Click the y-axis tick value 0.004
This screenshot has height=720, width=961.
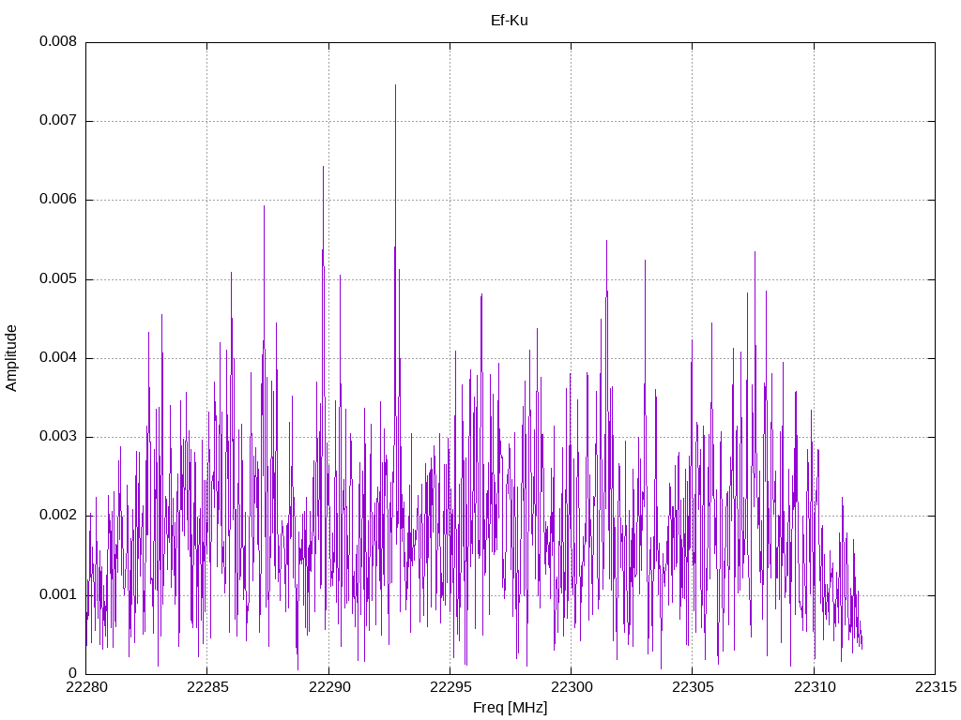coord(58,358)
